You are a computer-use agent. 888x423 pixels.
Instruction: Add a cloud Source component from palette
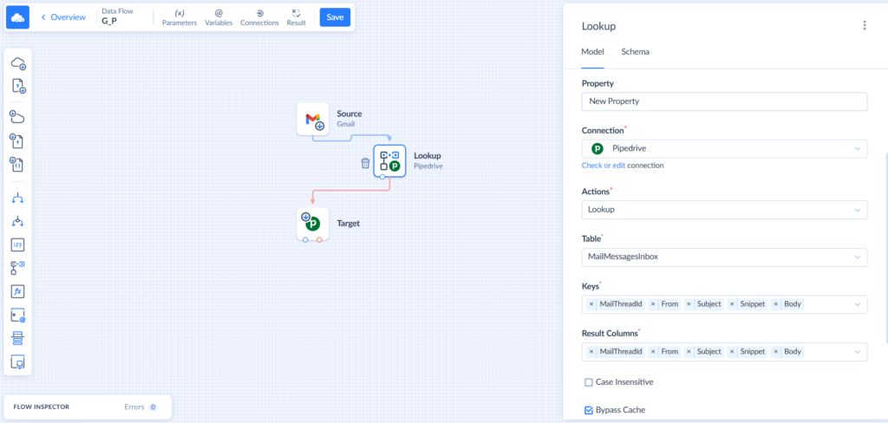pos(18,63)
